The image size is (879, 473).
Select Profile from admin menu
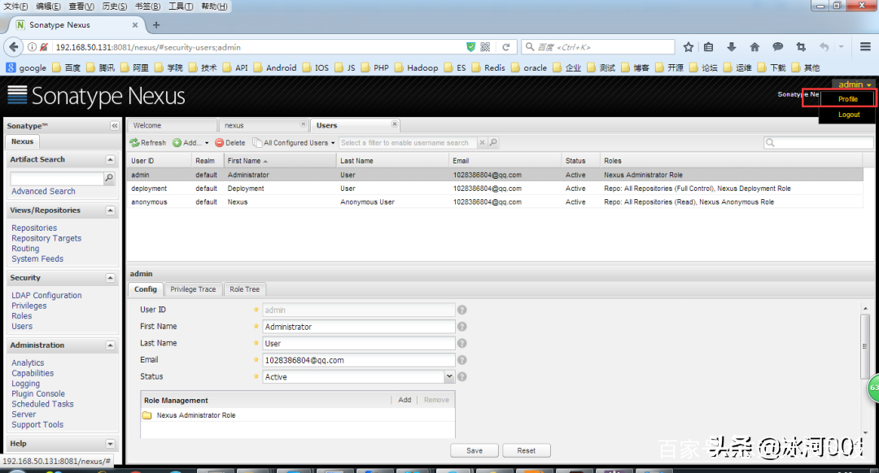[847, 99]
